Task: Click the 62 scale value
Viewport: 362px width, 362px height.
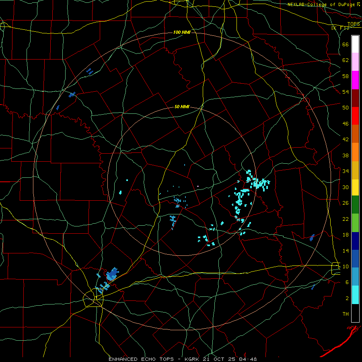Action: tap(346, 60)
